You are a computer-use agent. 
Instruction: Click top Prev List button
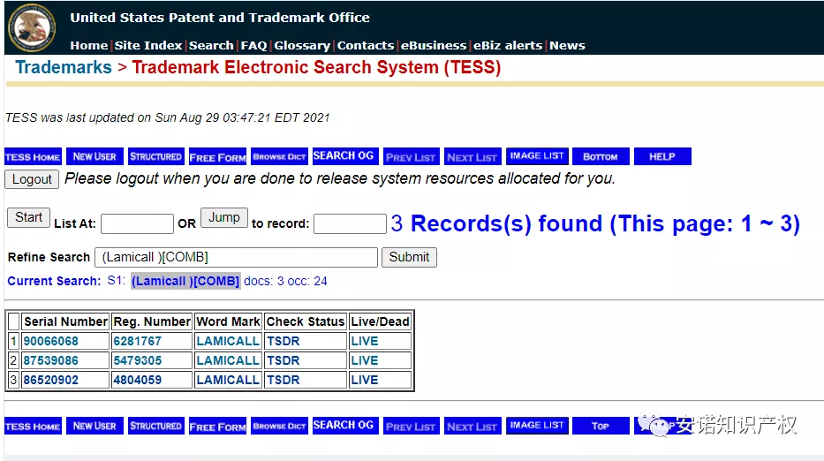point(411,156)
